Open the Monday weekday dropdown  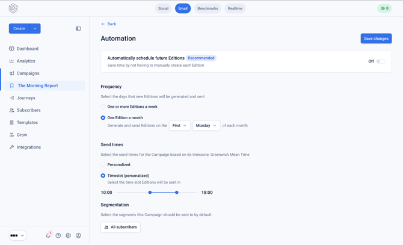click(206, 125)
